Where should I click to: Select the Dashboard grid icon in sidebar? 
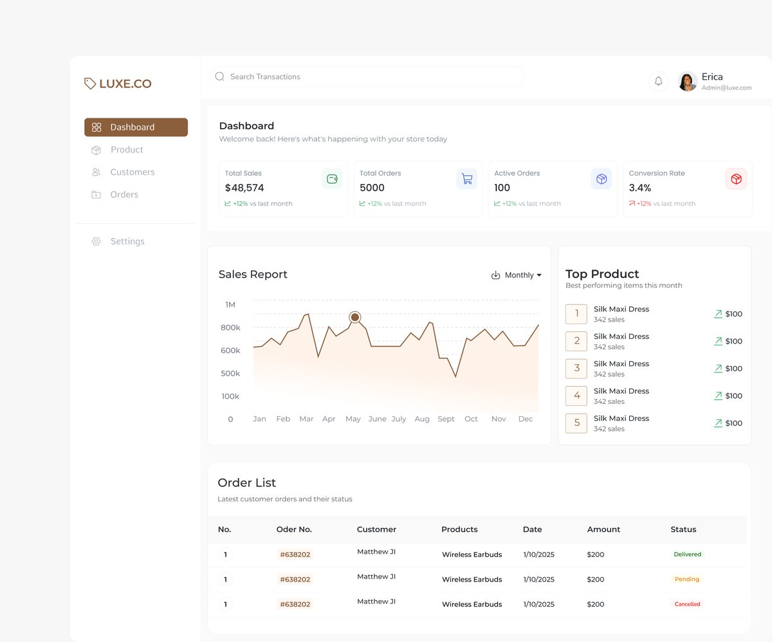coord(96,127)
